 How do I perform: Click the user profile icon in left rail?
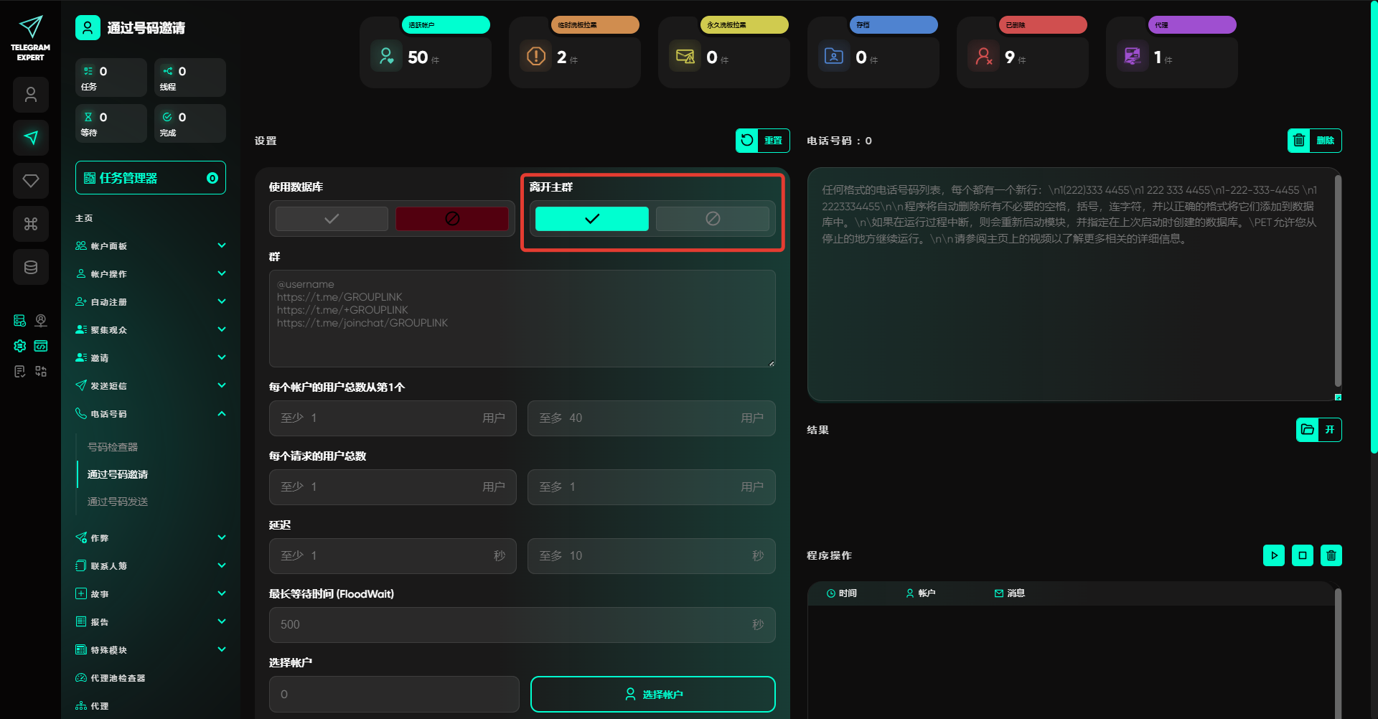click(x=31, y=95)
